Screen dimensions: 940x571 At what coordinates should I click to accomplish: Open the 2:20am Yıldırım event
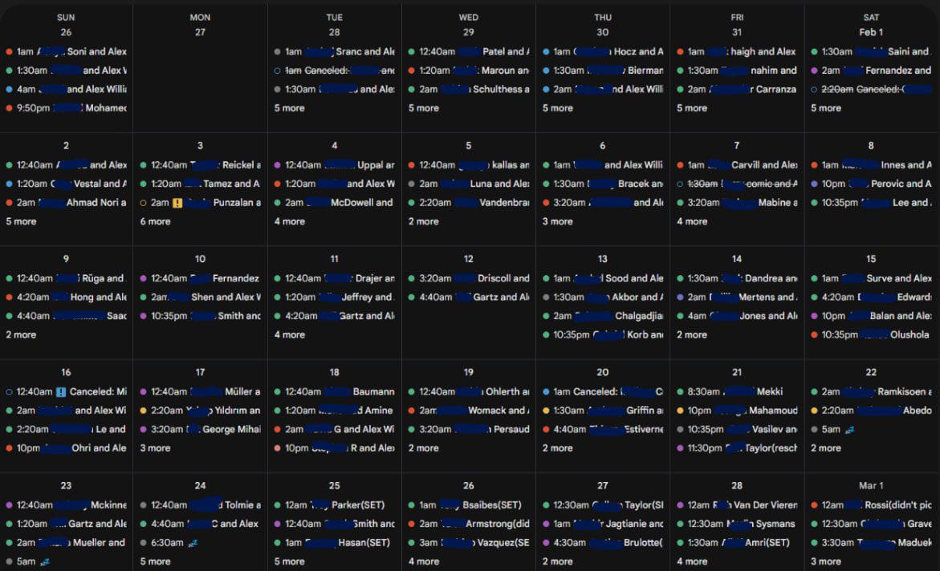point(201,411)
